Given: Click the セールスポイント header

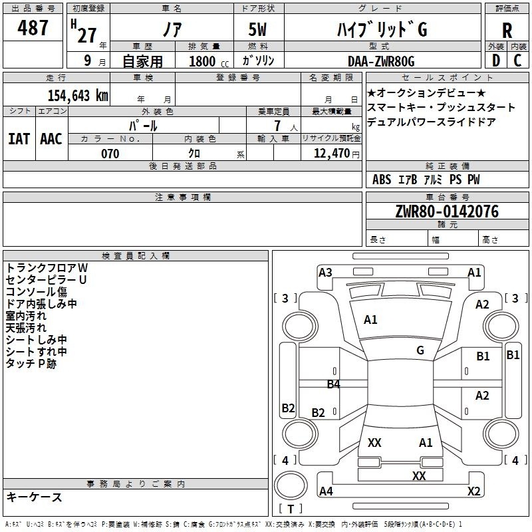Looking at the screenshot, I should click(447, 78).
